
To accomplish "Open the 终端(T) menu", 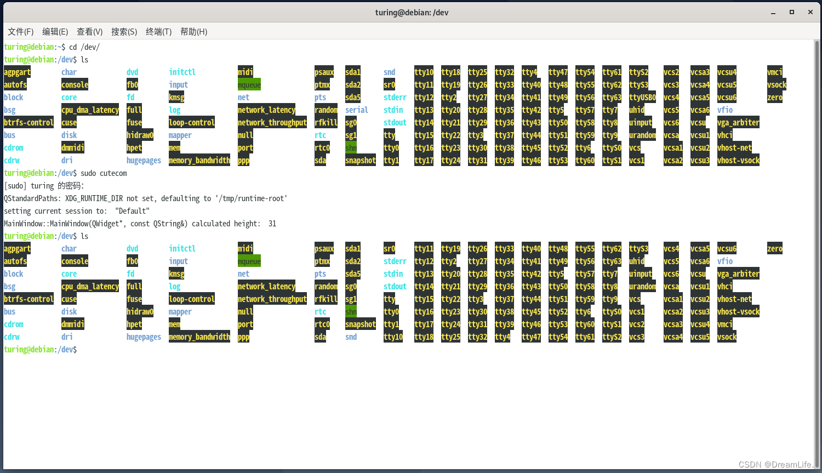I will pos(159,32).
